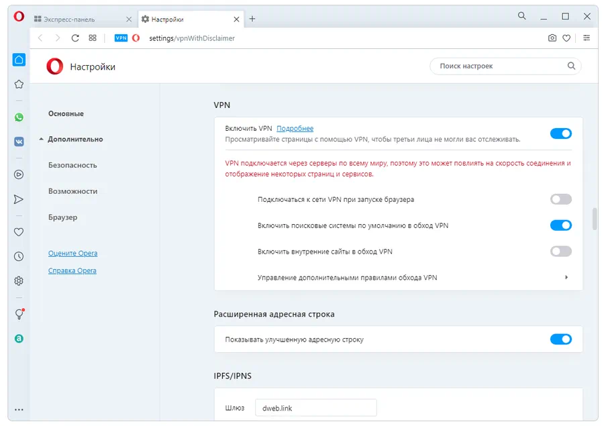Take a snapshot with the camera icon
604x426 pixels.
coord(552,38)
